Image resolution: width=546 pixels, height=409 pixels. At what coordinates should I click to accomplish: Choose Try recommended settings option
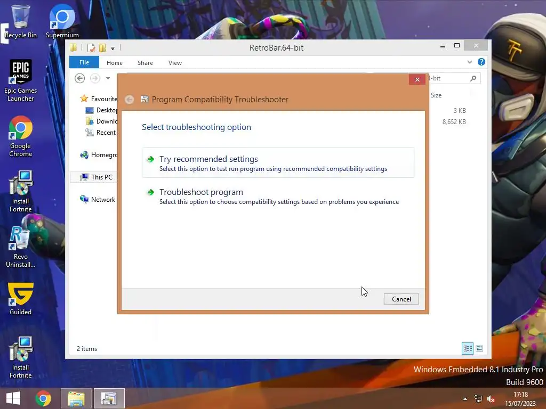coord(278,163)
